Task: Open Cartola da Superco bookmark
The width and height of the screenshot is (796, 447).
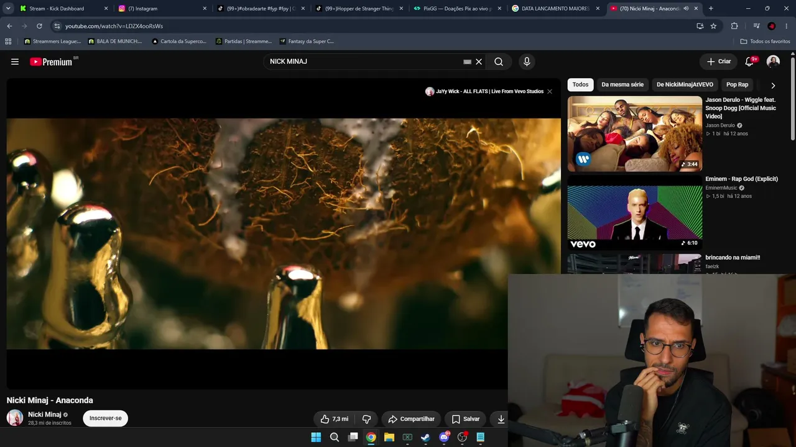Action: click(179, 42)
